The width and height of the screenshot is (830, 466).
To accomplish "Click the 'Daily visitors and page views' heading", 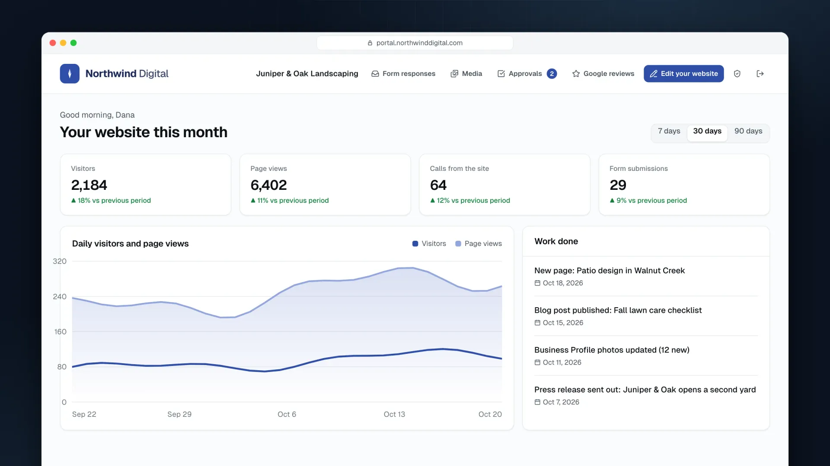I will 130,244.
